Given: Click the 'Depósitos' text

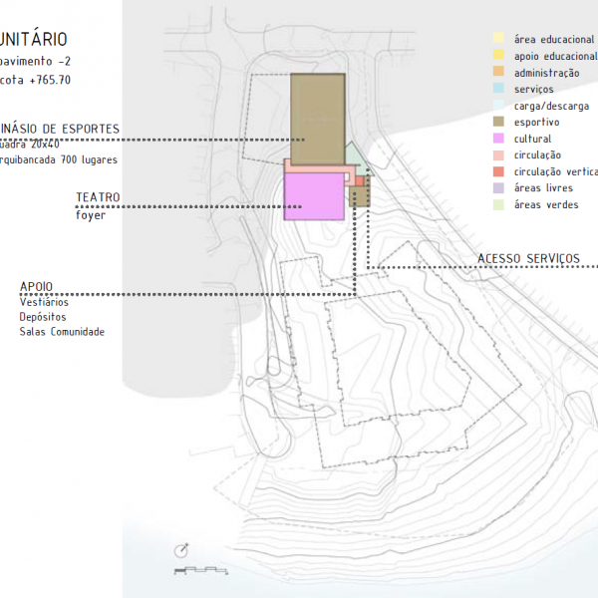Looking at the screenshot, I should 43,317.
